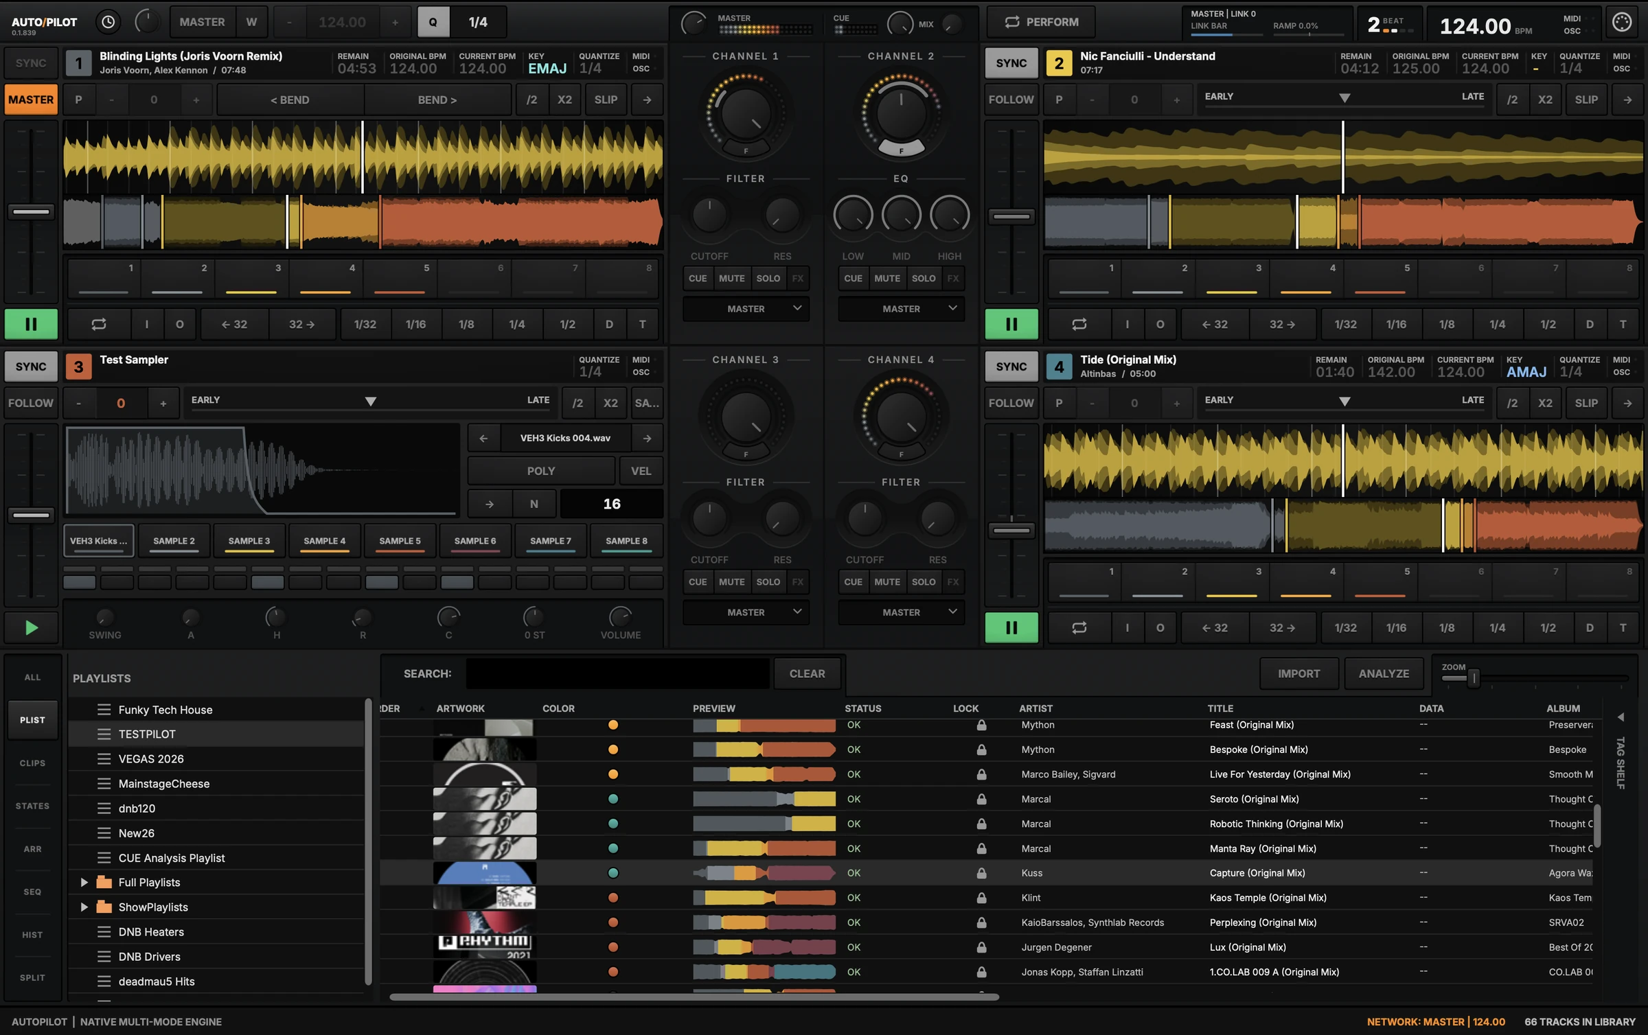Screen dimensions: 1648x1035
Task: Open the settings wheel icon at top right
Action: [x=1622, y=22]
